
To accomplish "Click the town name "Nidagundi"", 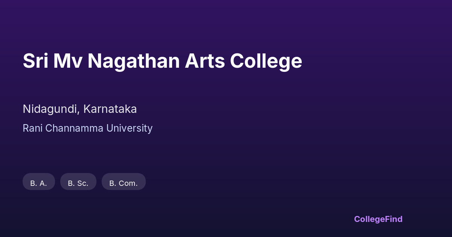I will click(x=51, y=109).
